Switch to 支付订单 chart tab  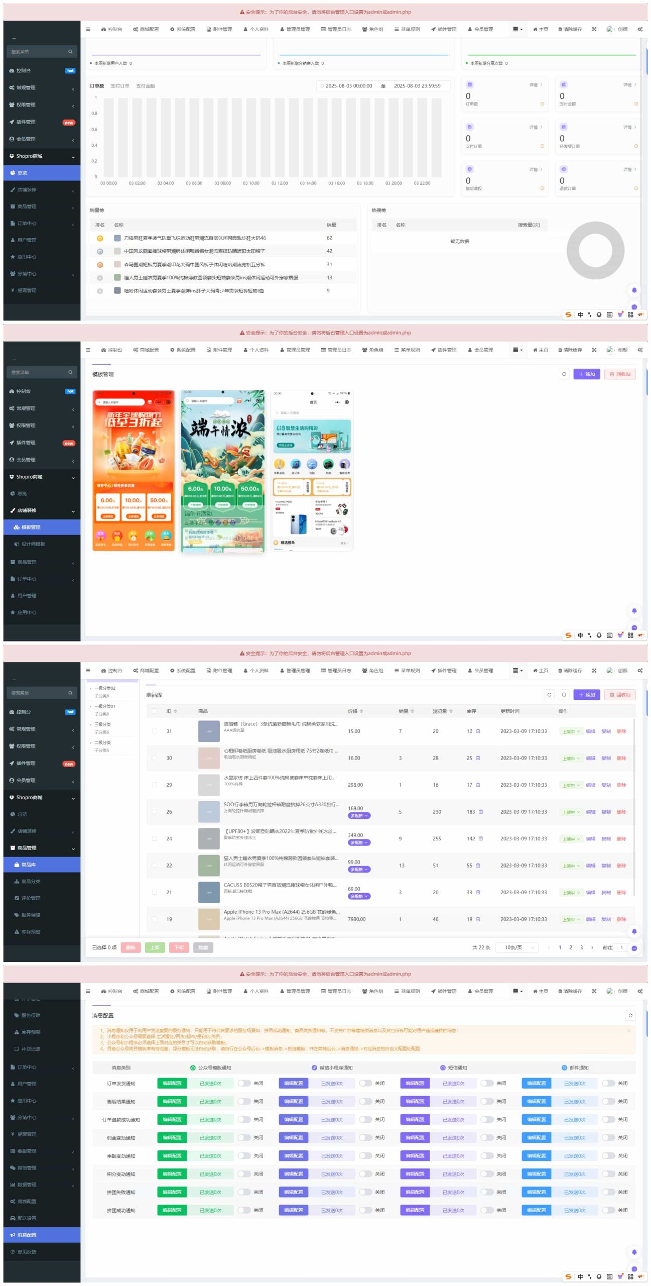click(x=119, y=86)
